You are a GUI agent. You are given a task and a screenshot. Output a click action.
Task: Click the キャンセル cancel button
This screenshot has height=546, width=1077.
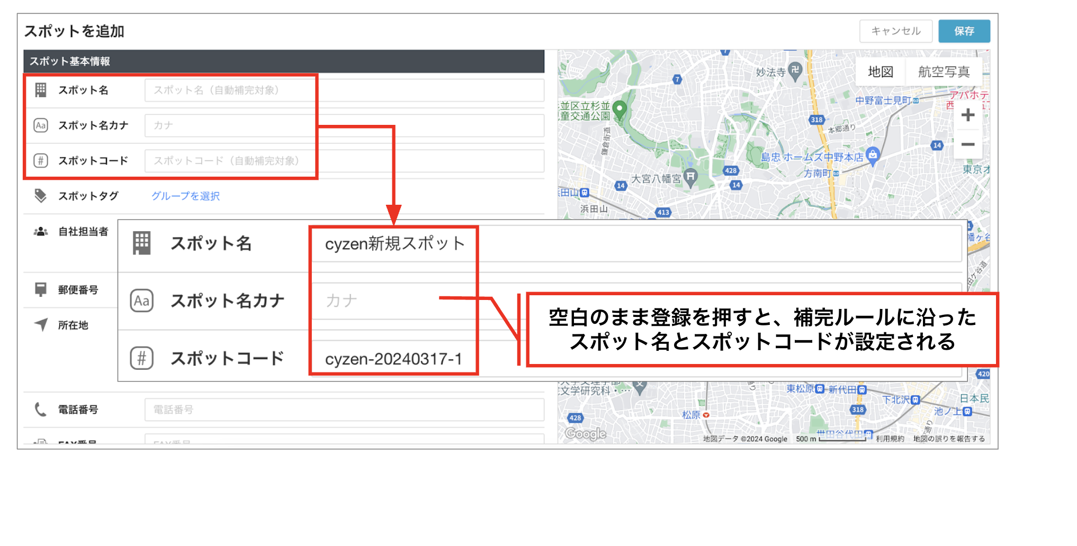click(x=896, y=31)
